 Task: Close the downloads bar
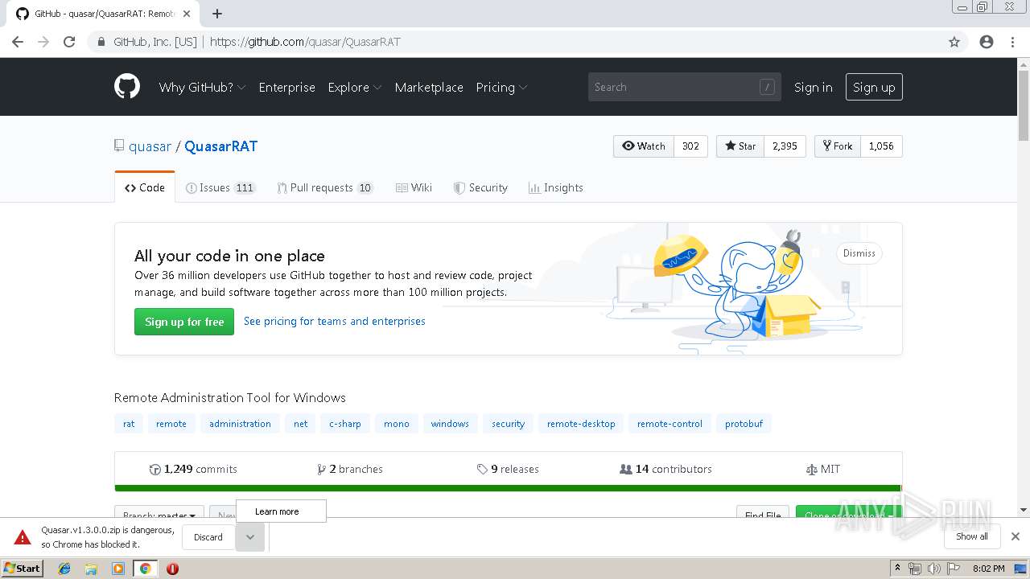[x=1016, y=536]
